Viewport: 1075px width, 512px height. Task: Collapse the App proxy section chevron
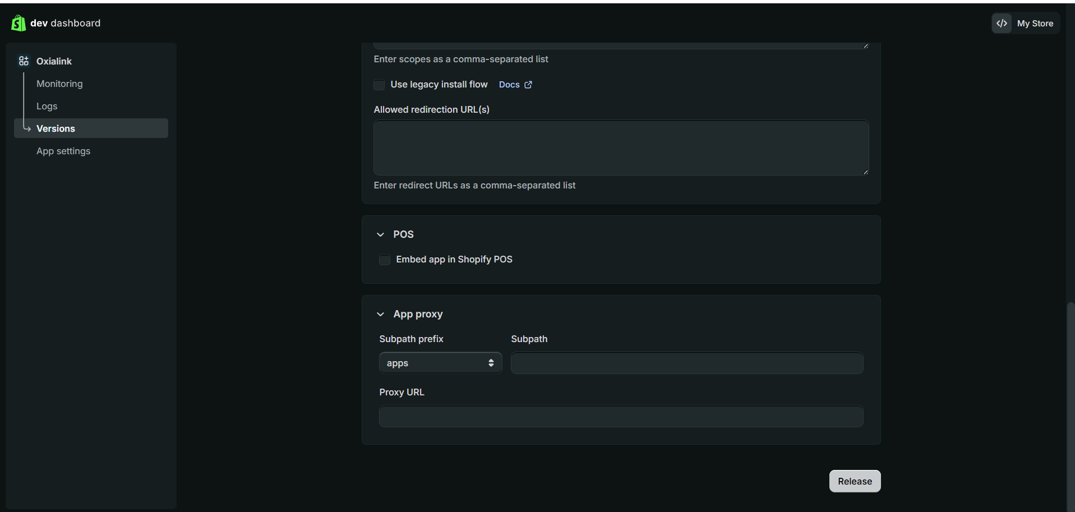click(x=381, y=314)
